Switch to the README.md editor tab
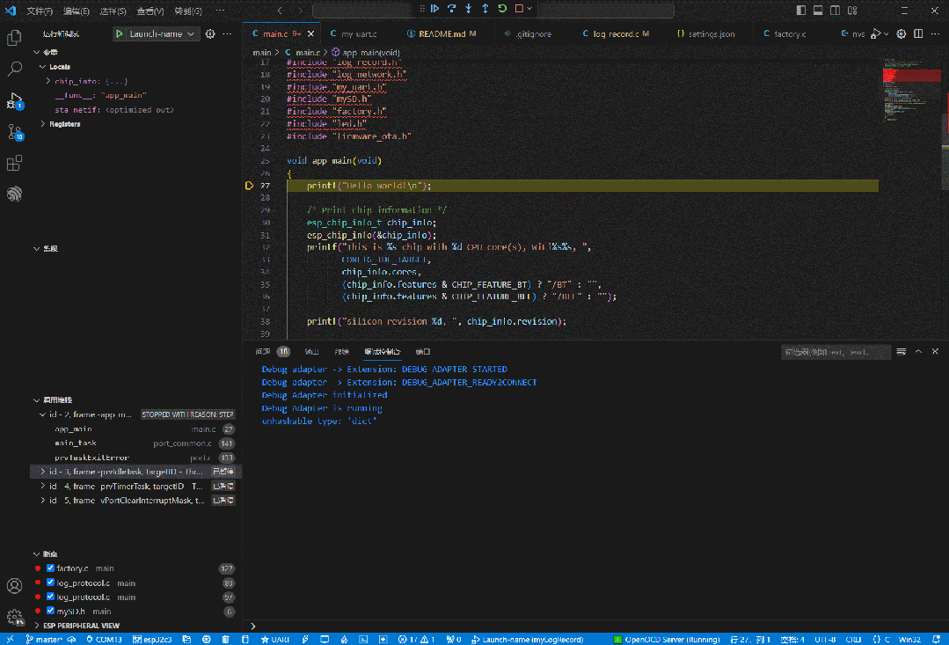949x645 pixels. point(440,33)
